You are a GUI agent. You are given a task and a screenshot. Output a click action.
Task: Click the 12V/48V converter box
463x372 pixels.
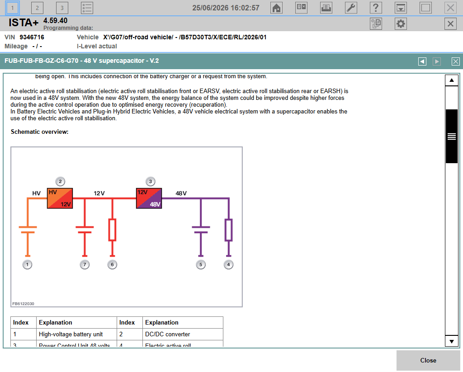149,198
